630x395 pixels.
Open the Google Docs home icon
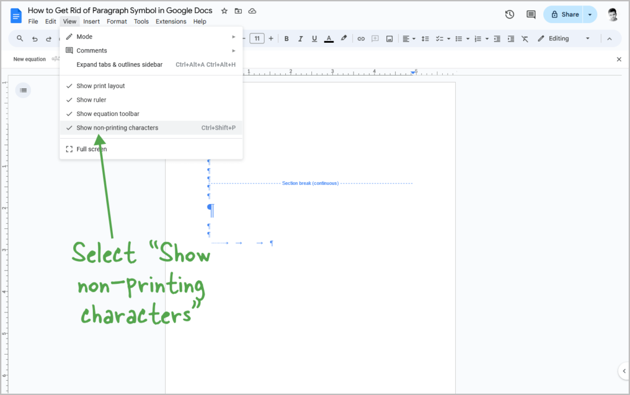pos(16,15)
